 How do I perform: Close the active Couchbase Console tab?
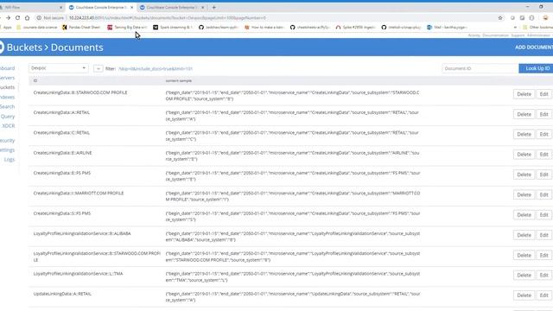132,7
